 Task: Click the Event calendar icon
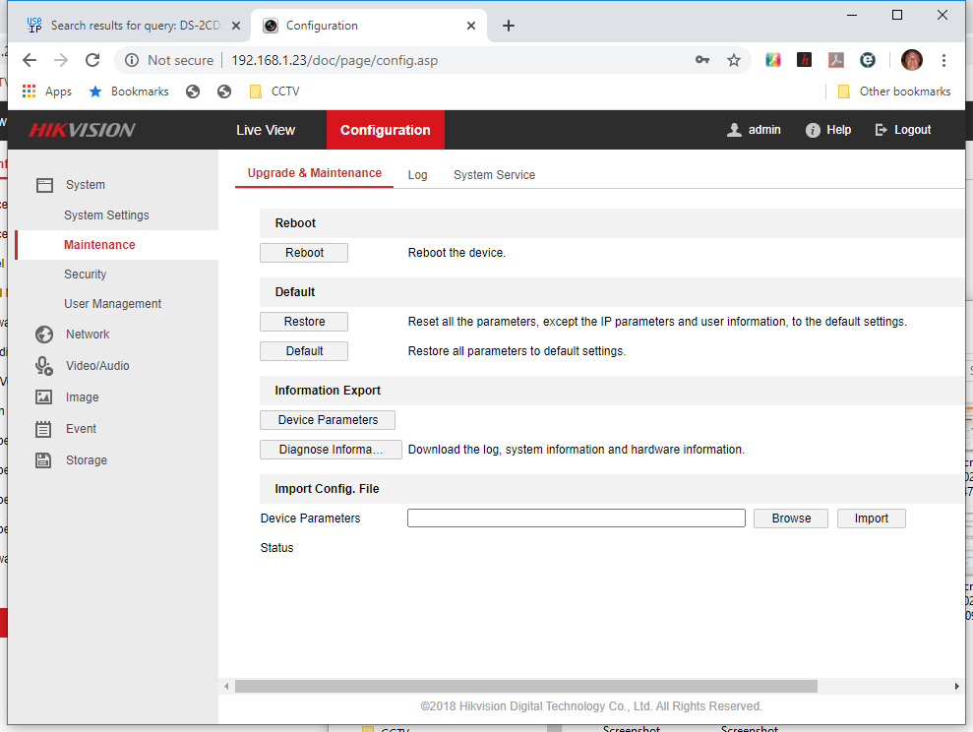(x=44, y=429)
